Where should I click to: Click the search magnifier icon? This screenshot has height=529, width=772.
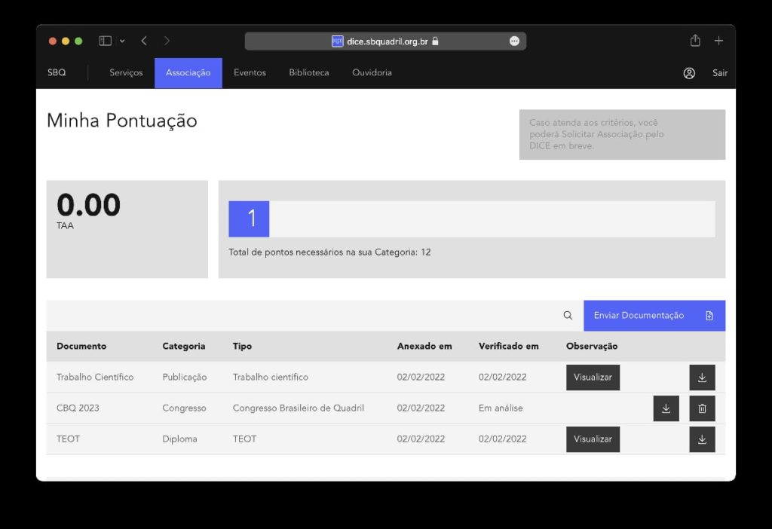568,316
